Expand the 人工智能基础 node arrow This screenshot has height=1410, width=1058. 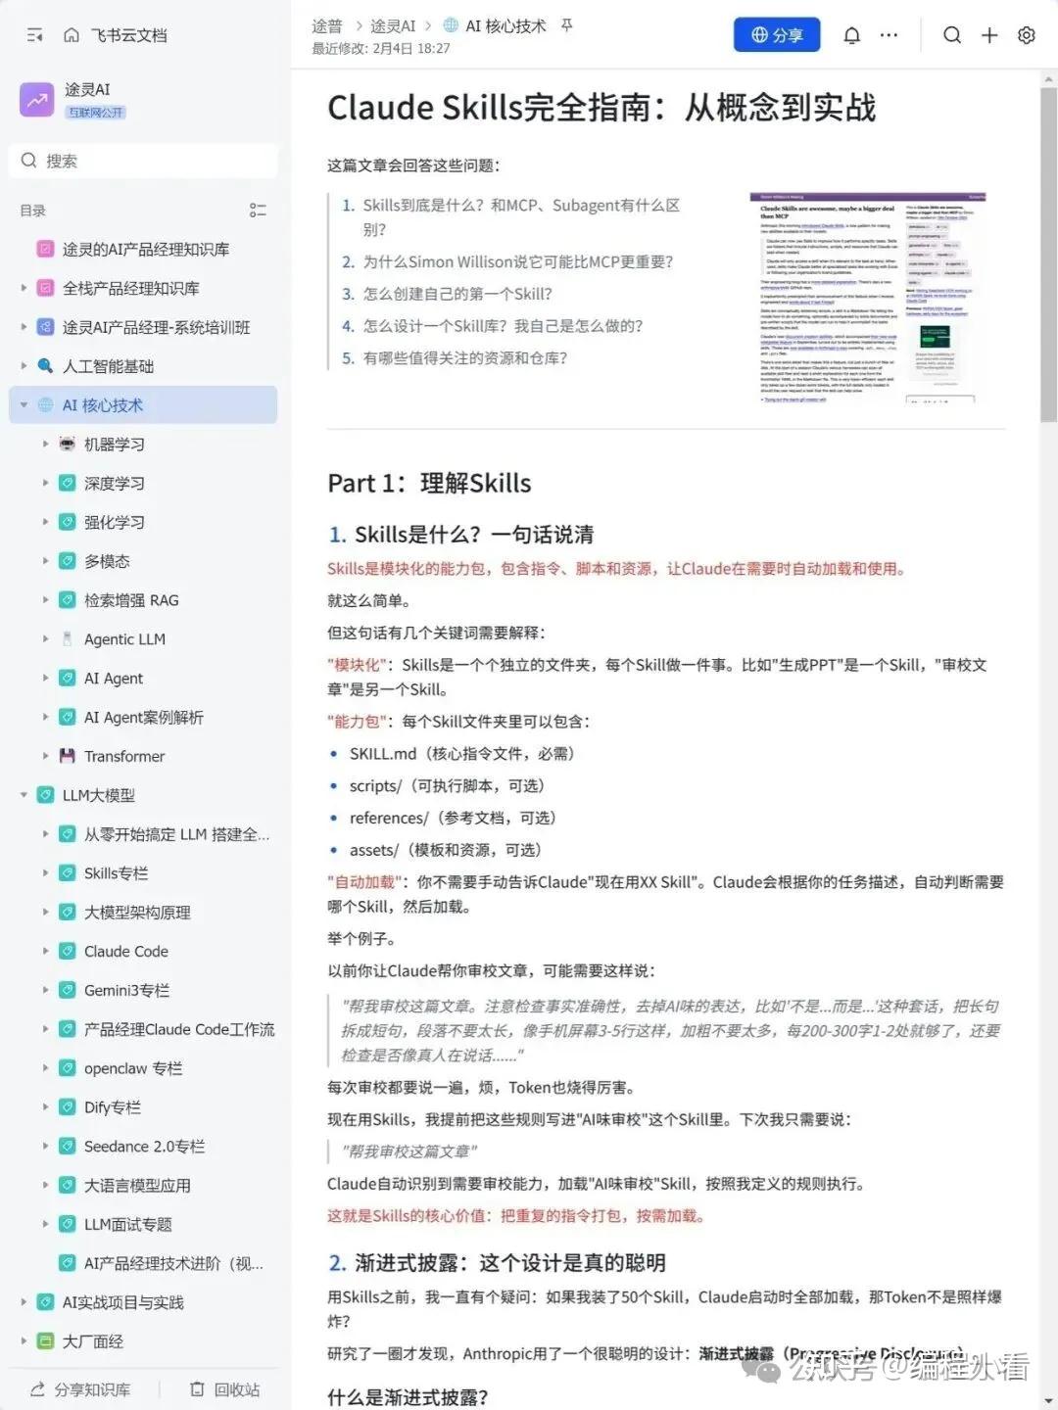[x=24, y=366]
